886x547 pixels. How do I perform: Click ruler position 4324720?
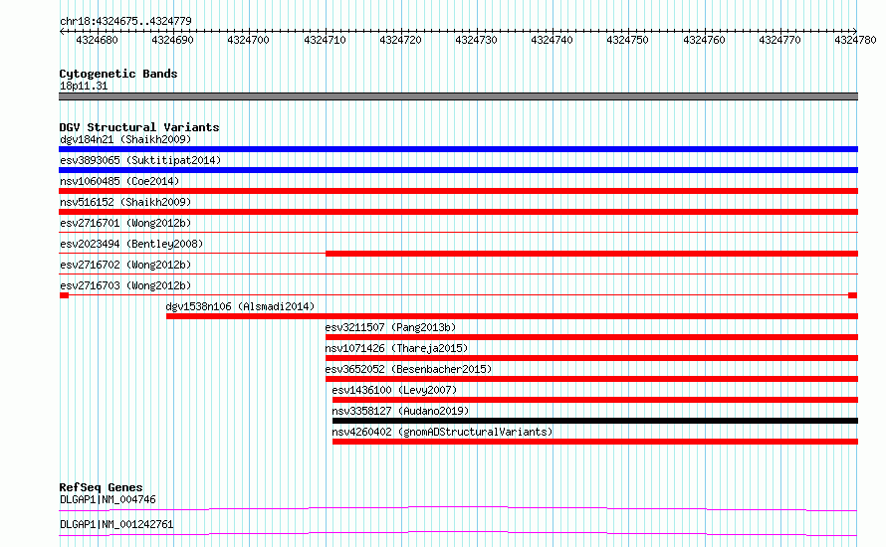pos(400,40)
